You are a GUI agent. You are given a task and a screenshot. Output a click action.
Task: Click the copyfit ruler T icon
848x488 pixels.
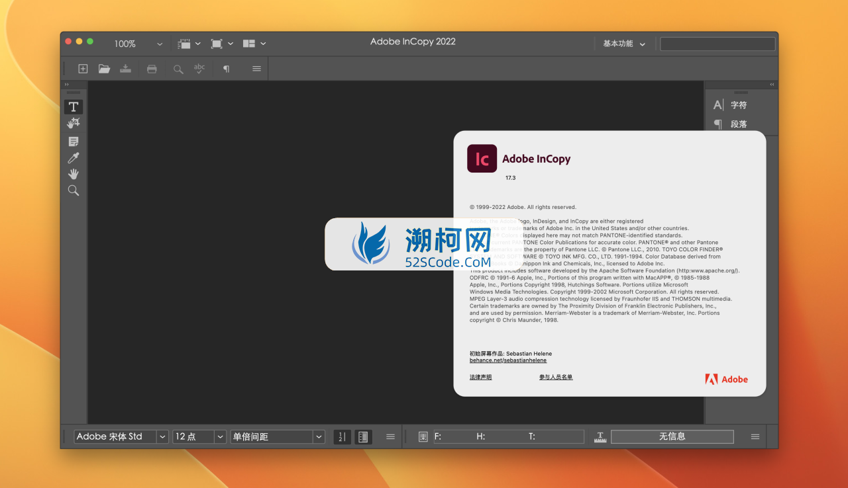point(600,436)
